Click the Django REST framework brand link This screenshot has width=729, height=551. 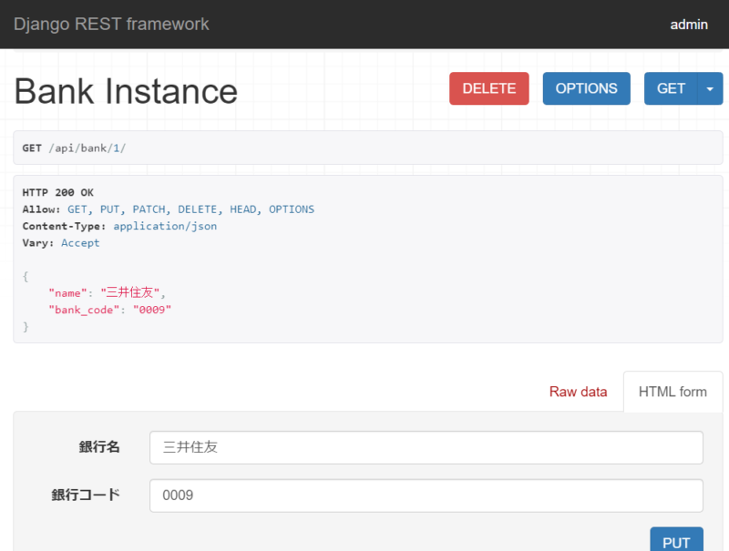tap(111, 24)
